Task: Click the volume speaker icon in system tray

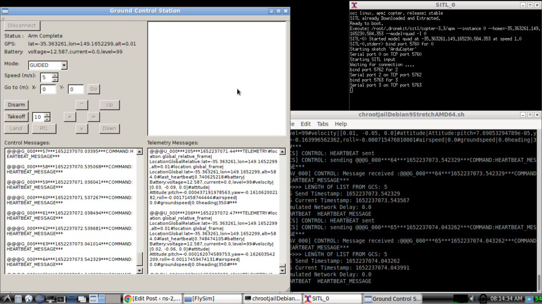Action: [x=473, y=298]
